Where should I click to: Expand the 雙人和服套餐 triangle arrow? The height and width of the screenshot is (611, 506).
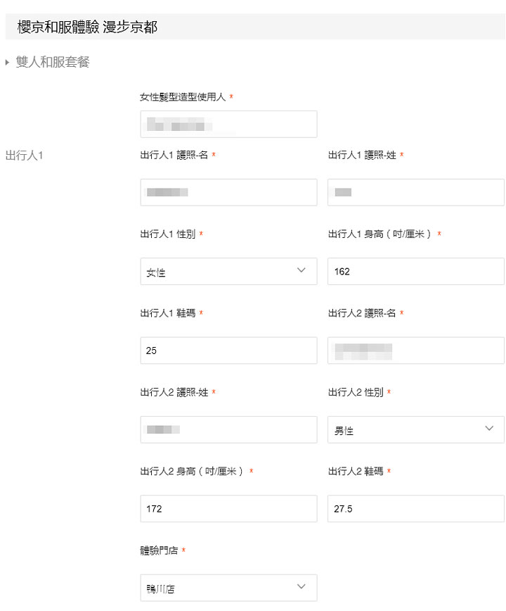click(x=7, y=63)
